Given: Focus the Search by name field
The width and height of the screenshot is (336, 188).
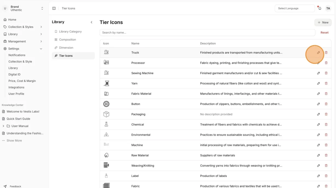Looking at the screenshot, I should (207, 33).
